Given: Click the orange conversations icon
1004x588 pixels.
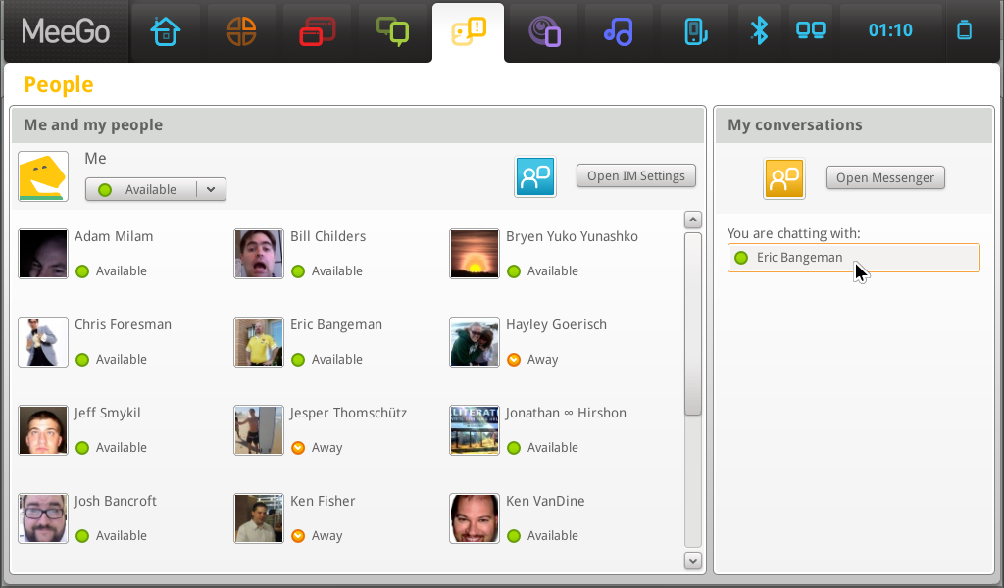Looking at the screenshot, I should coord(784,178).
